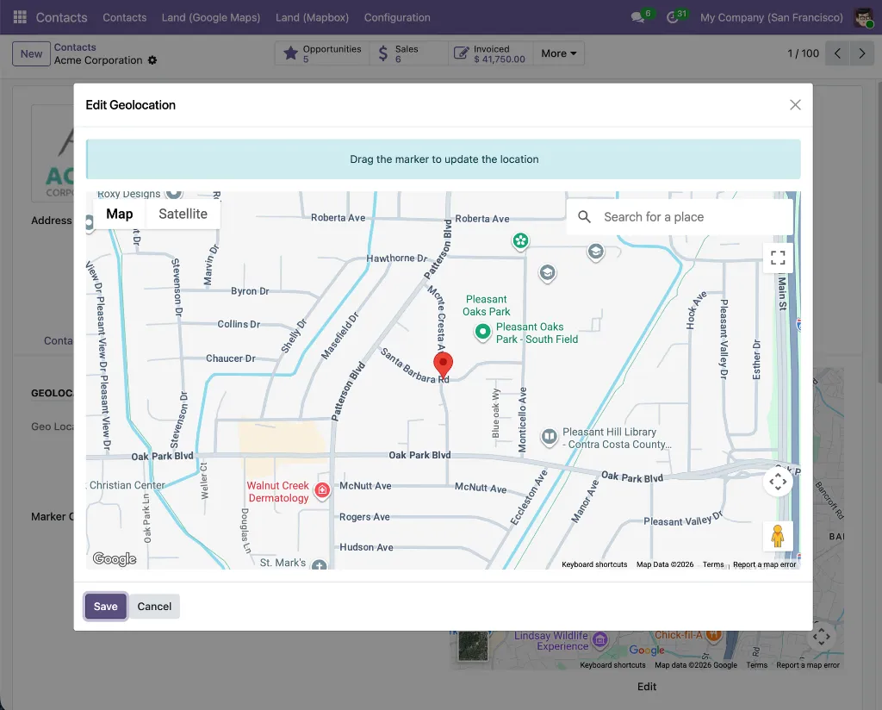Open the Land (Mapbox) menu
The height and width of the screenshot is (710, 882).
(312, 17)
